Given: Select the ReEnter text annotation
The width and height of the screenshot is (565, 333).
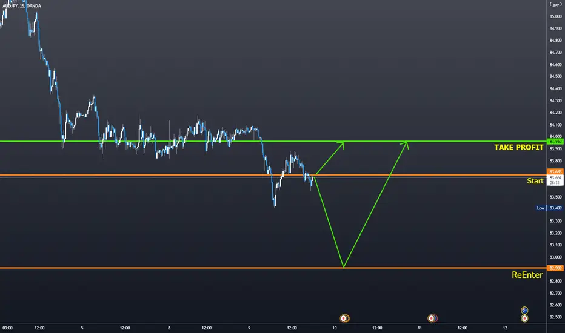Looking at the screenshot, I should (x=527, y=275).
